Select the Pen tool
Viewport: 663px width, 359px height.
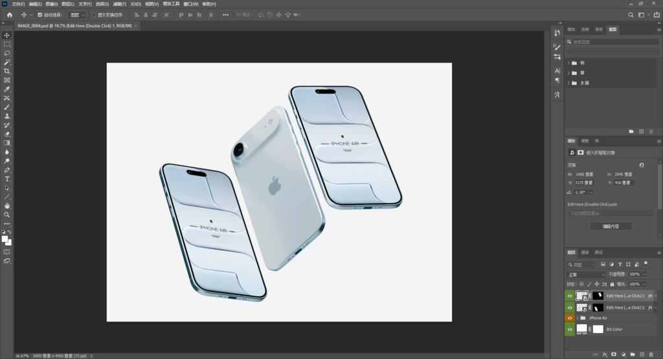[6, 170]
